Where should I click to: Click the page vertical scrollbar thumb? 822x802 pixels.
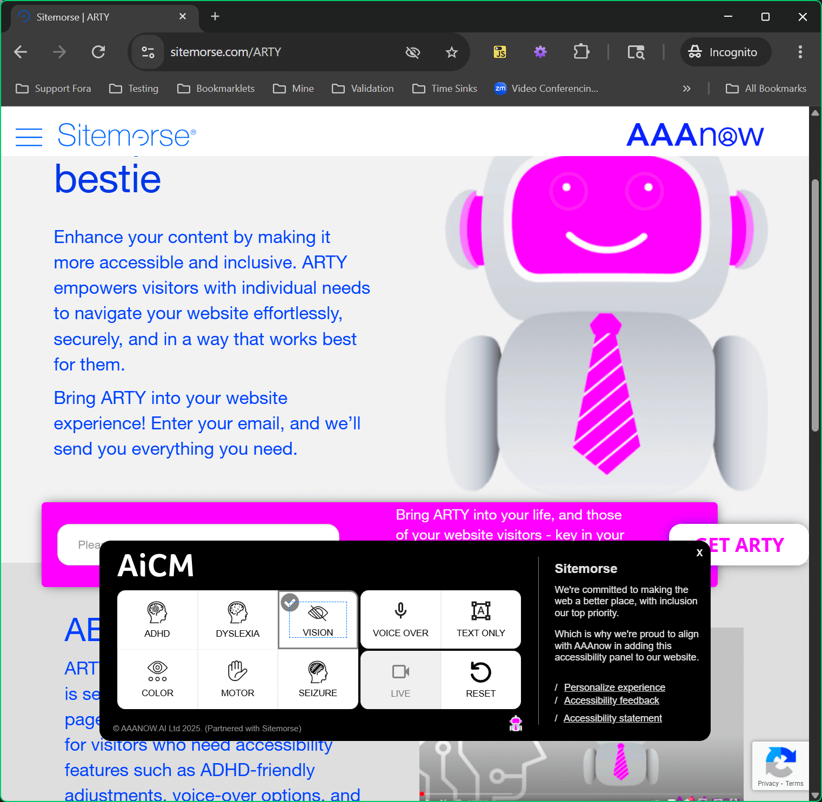point(815,305)
